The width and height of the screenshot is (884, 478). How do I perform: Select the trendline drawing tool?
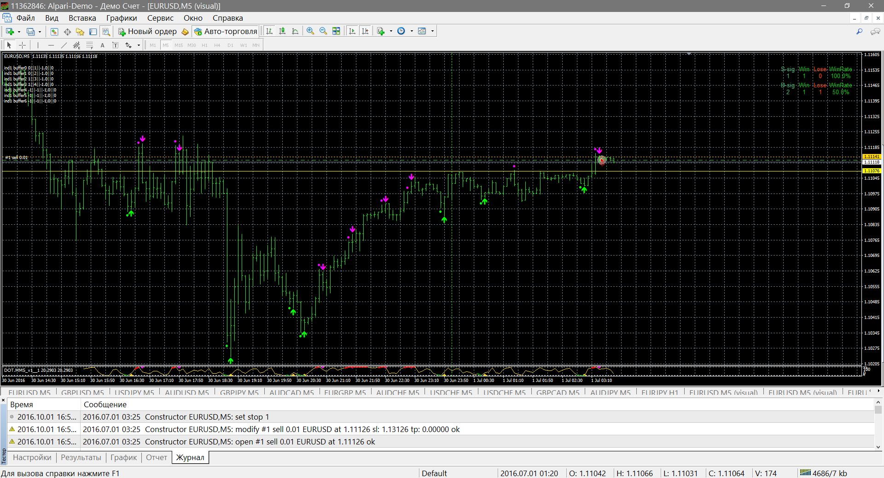64,45
